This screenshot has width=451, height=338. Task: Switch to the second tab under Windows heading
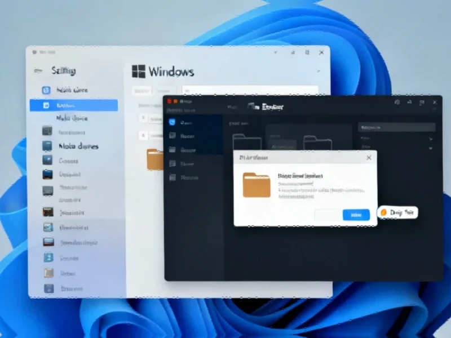(164, 91)
